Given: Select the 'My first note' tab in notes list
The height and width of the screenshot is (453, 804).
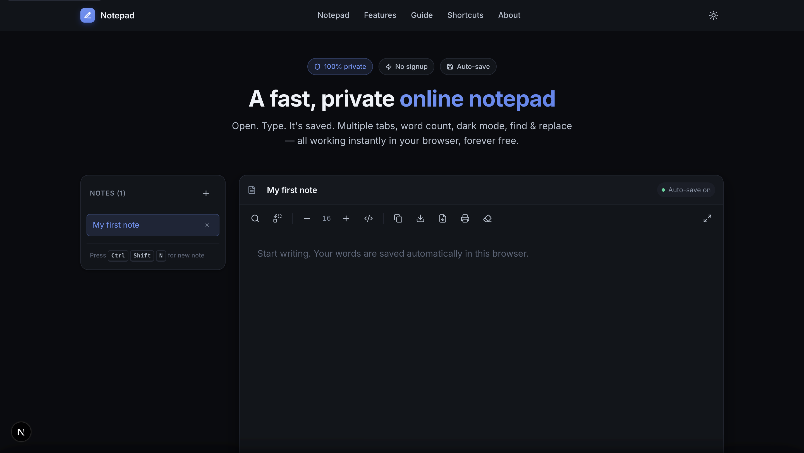Looking at the screenshot, I should pyautogui.click(x=153, y=225).
